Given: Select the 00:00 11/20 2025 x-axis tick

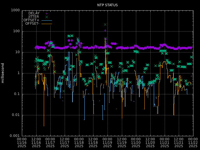Looking at the screenshot, I should [x=136, y=142].
